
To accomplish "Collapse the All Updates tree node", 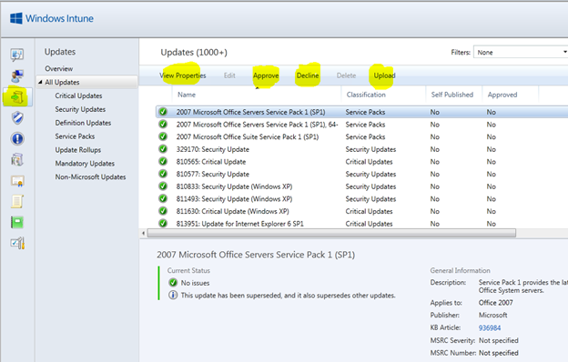I will 40,82.
